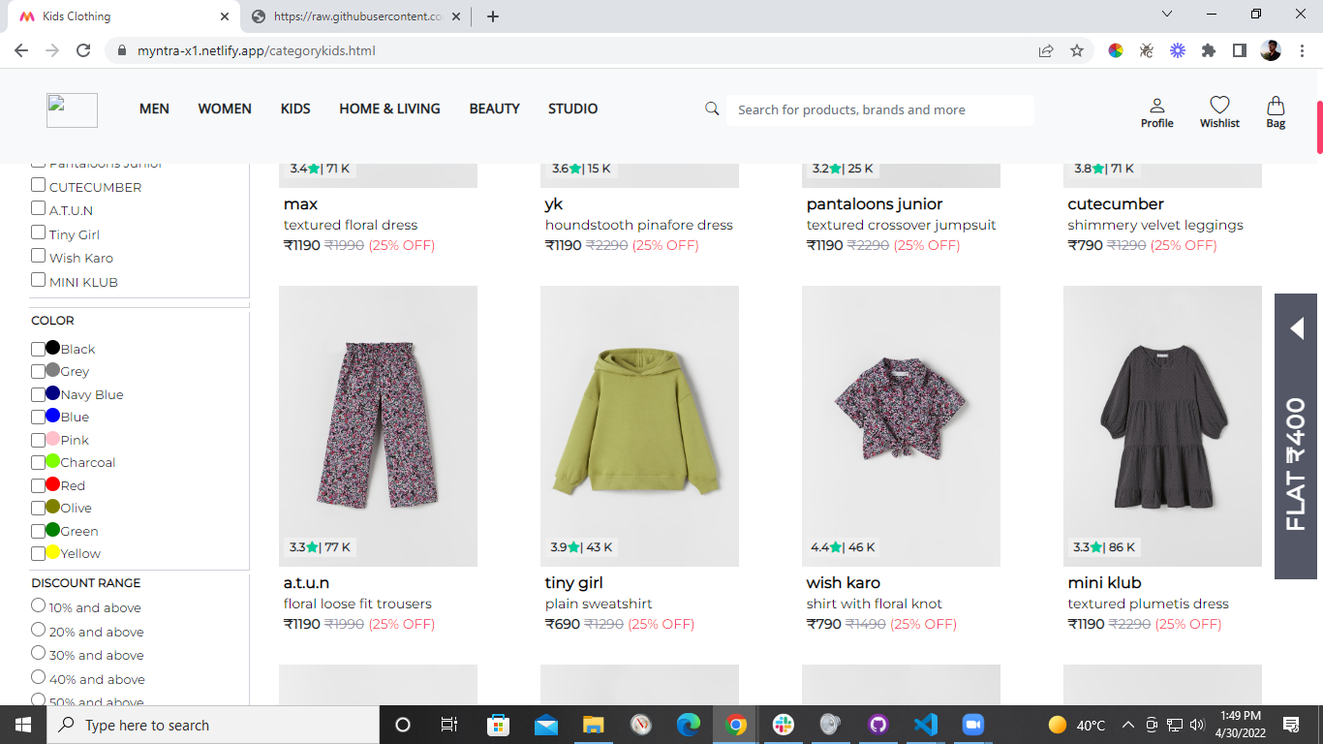1323x744 pixels.
Task: View the tiny girl plain sweatshirt product
Action: (x=639, y=426)
